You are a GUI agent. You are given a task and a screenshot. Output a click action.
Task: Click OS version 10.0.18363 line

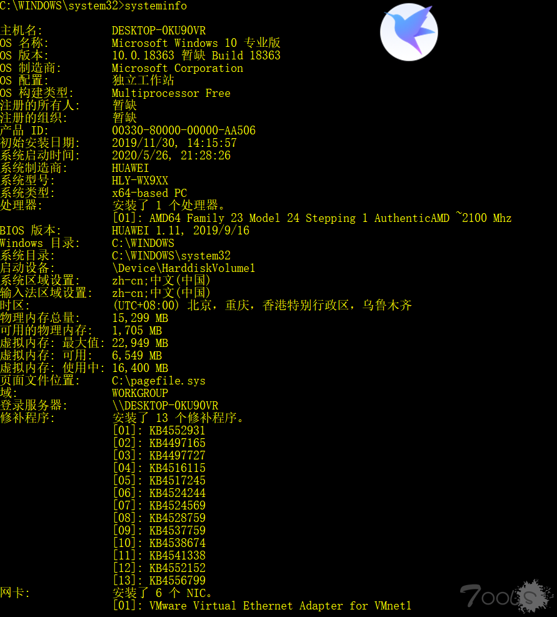tap(196, 56)
